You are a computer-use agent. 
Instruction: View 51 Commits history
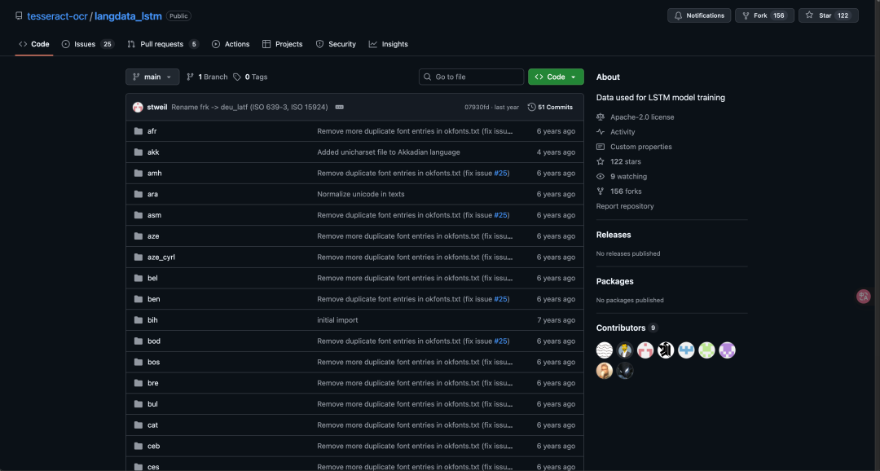coord(550,108)
